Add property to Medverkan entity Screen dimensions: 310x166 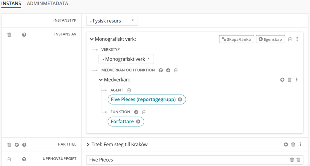(x=282, y=80)
